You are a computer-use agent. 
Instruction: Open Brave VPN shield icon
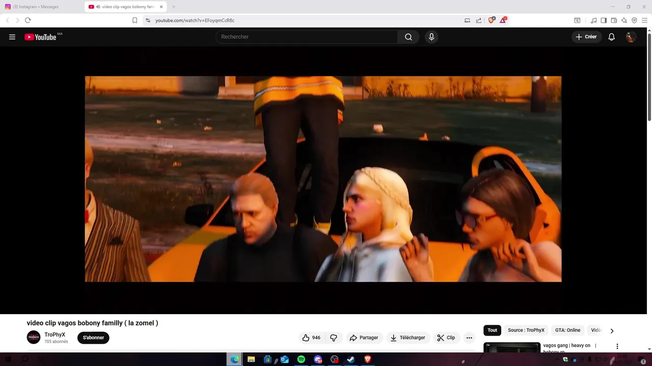click(634, 20)
